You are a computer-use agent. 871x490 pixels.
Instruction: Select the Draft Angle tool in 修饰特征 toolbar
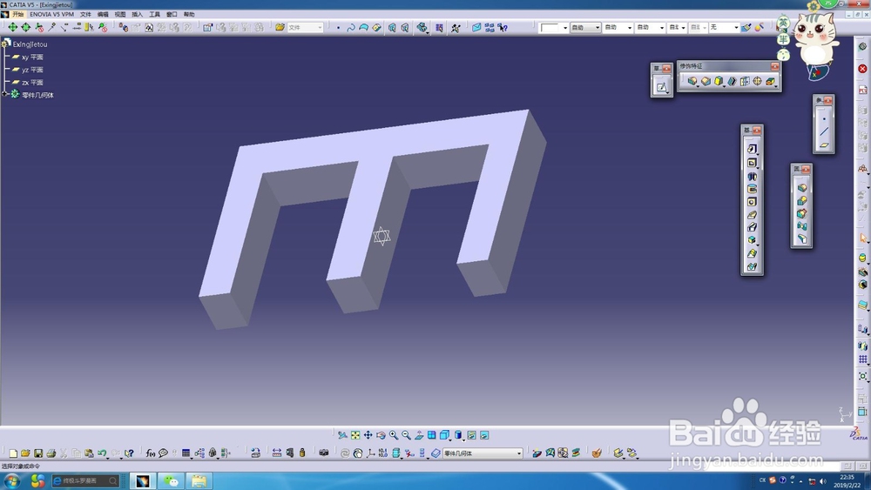point(719,81)
